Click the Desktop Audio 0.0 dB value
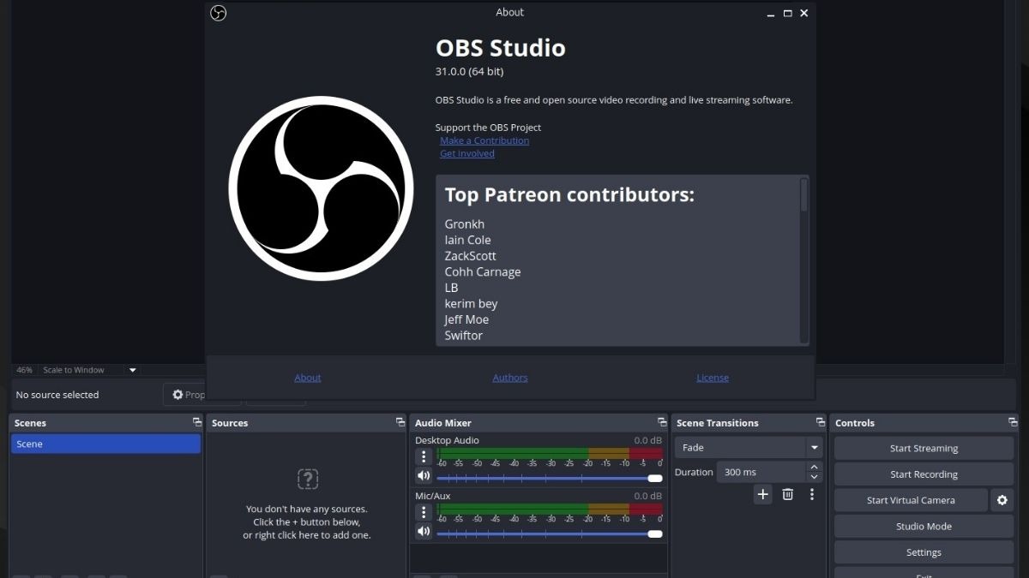 (x=647, y=440)
